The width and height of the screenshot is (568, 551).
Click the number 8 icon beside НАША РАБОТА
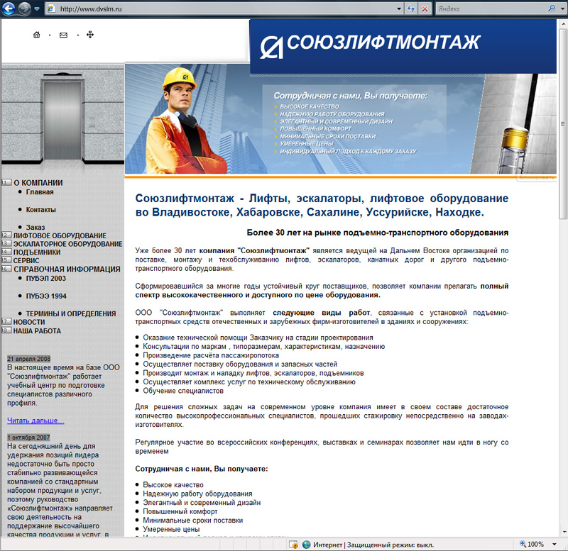point(6,330)
